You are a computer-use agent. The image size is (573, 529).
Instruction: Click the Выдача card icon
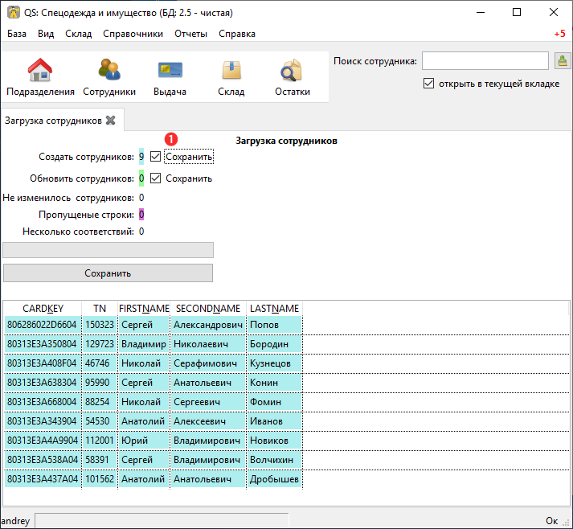pyautogui.click(x=170, y=70)
